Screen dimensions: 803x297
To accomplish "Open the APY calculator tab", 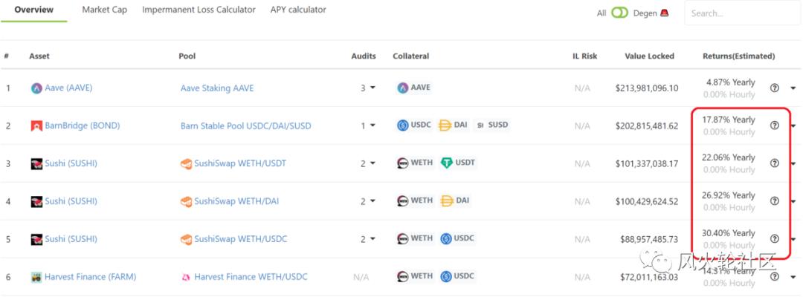I will [x=298, y=10].
